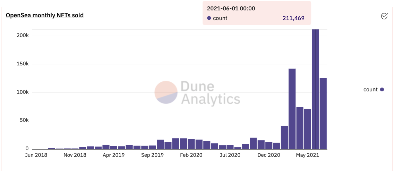Click the 50k y-axis label

(x=25, y=121)
